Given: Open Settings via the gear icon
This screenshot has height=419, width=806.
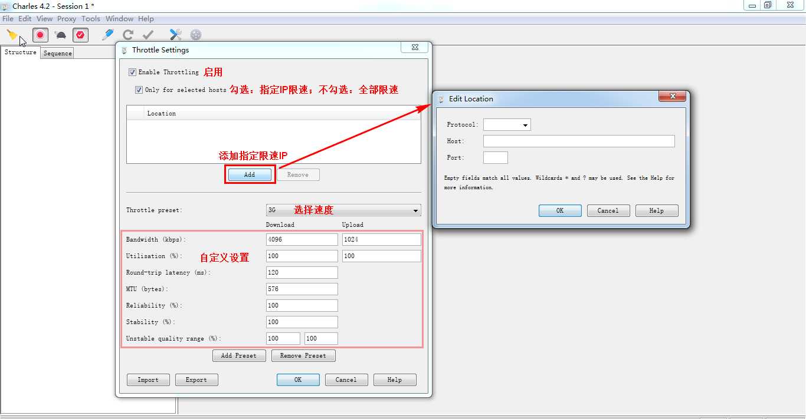Looking at the screenshot, I should [196, 35].
